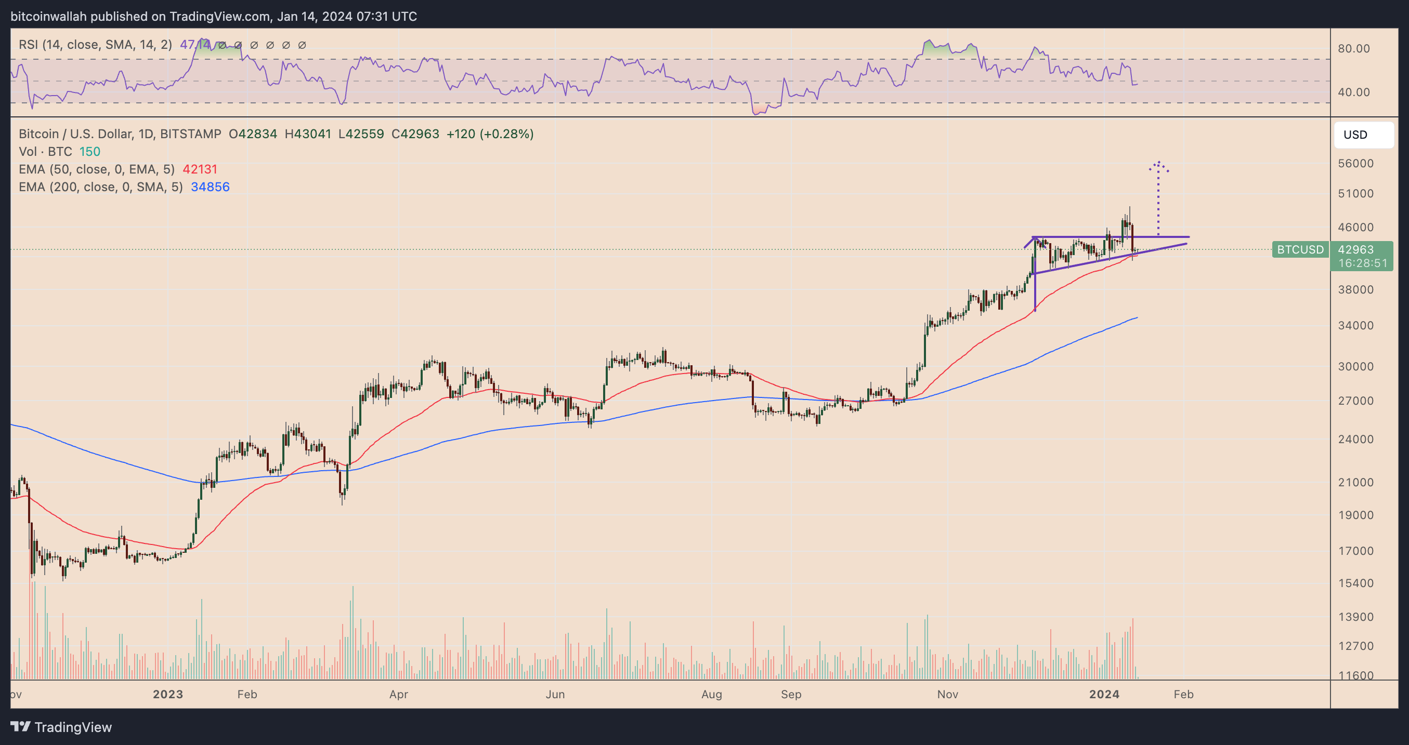This screenshot has height=745, width=1409.
Task: Click the 24000 price axis label
Action: coord(1355,440)
